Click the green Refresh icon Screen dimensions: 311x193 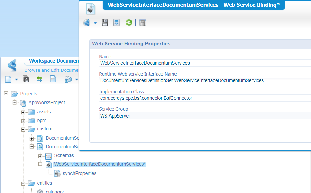point(129,23)
